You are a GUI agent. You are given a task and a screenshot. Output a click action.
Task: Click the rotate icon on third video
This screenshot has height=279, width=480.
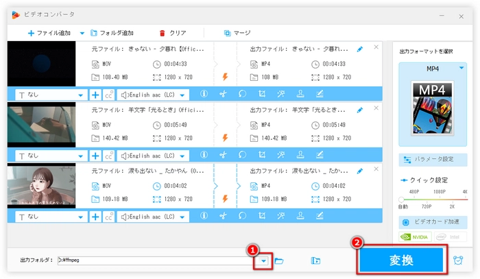[x=242, y=216]
